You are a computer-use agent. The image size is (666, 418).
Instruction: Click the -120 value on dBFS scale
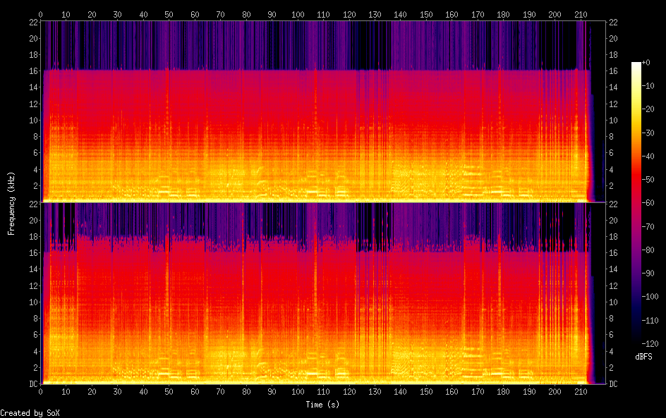click(x=653, y=345)
